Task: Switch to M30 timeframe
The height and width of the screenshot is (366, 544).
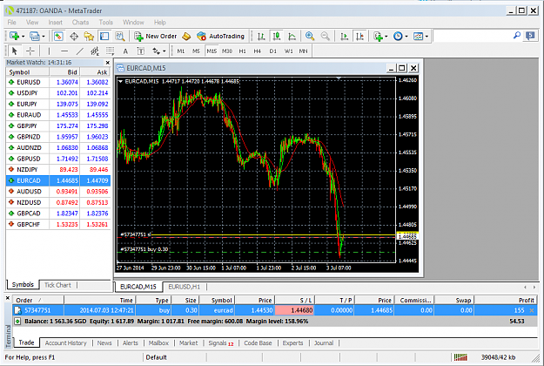Action: coord(227,51)
